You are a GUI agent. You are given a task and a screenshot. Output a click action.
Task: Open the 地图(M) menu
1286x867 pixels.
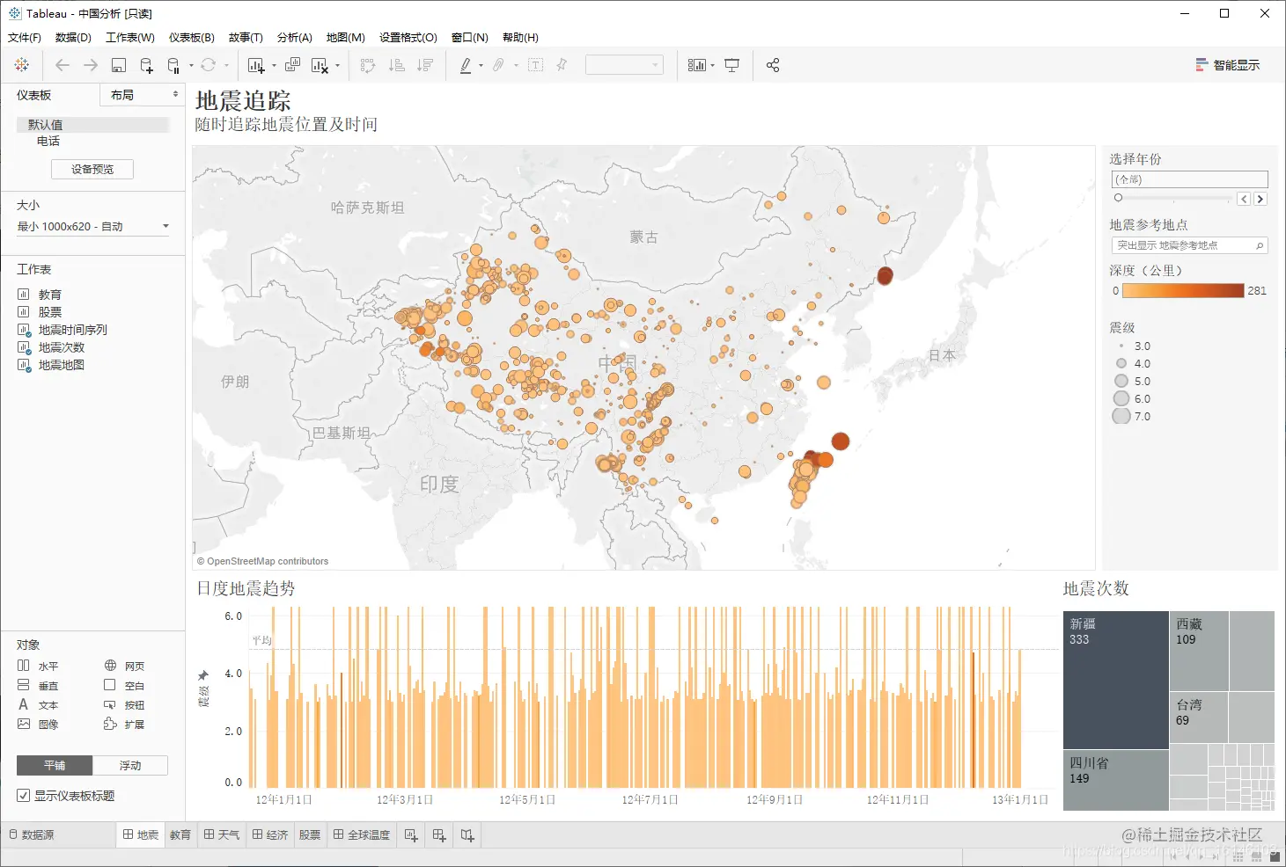coord(346,38)
